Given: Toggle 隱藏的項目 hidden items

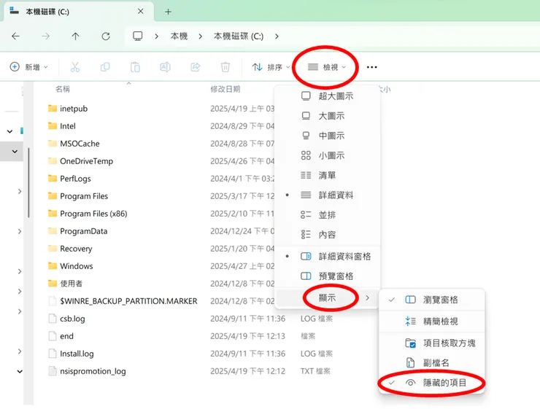Looking at the screenshot, I should [432, 383].
